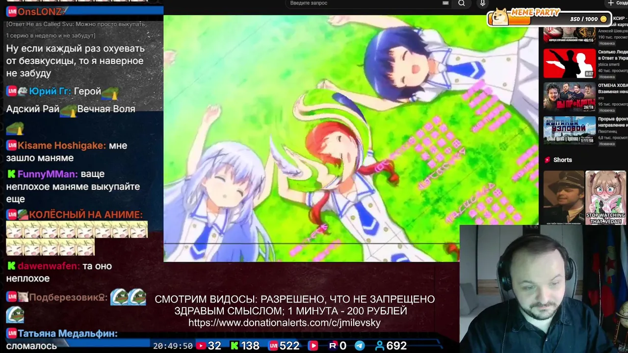
Task: Open the 46:16 video thumbnail
Action: tap(569, 35)
